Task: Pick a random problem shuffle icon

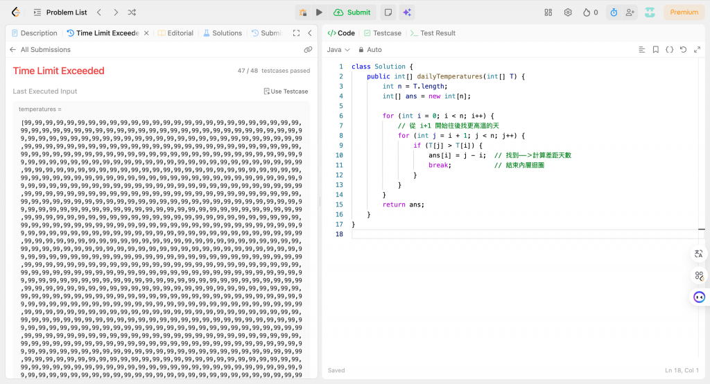Action: [x=132, y=12]
